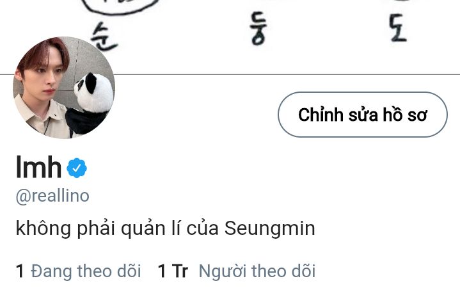Click the checkmark inside the verified badge
460x297 pixels.
pos(77,168)
